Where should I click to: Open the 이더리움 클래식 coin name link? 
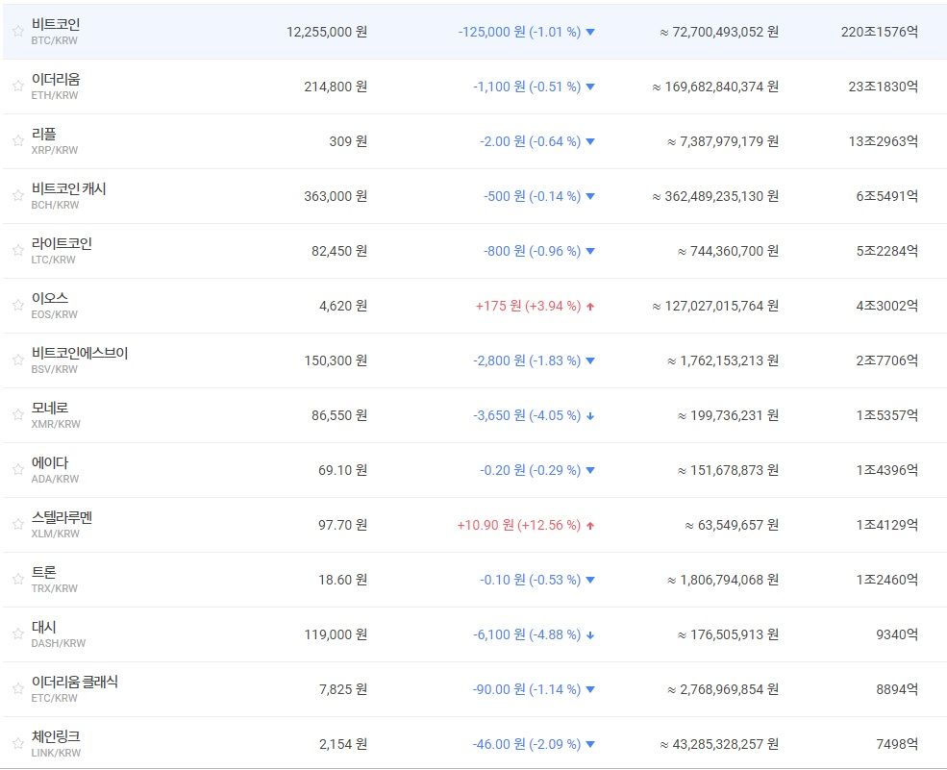click(75, 682)
